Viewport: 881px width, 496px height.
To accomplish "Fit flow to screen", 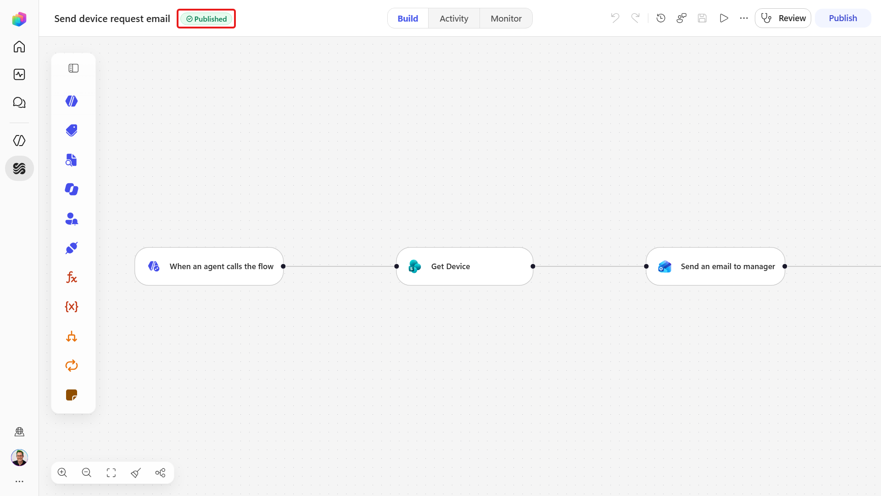I will pyautogui.click(x=111, y=473).
